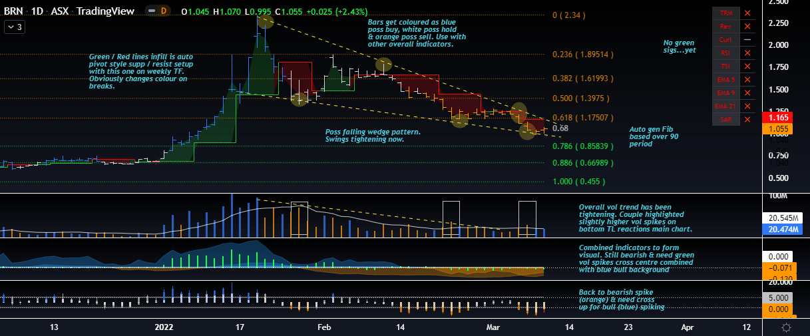Click the X icon next to EMA 21
Screen dimensions: 810x336
click(x=747, y=106)
